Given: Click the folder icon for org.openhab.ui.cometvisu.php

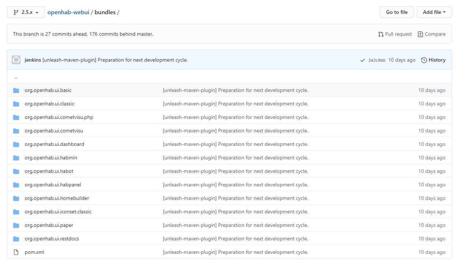Looking at the screenshot, I should [x=16, y=117].
